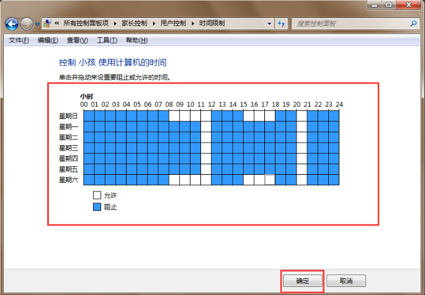Block the Sunday 08 to 09 cell
This screenshot has width=425, height=295.
tap(174, 115)
